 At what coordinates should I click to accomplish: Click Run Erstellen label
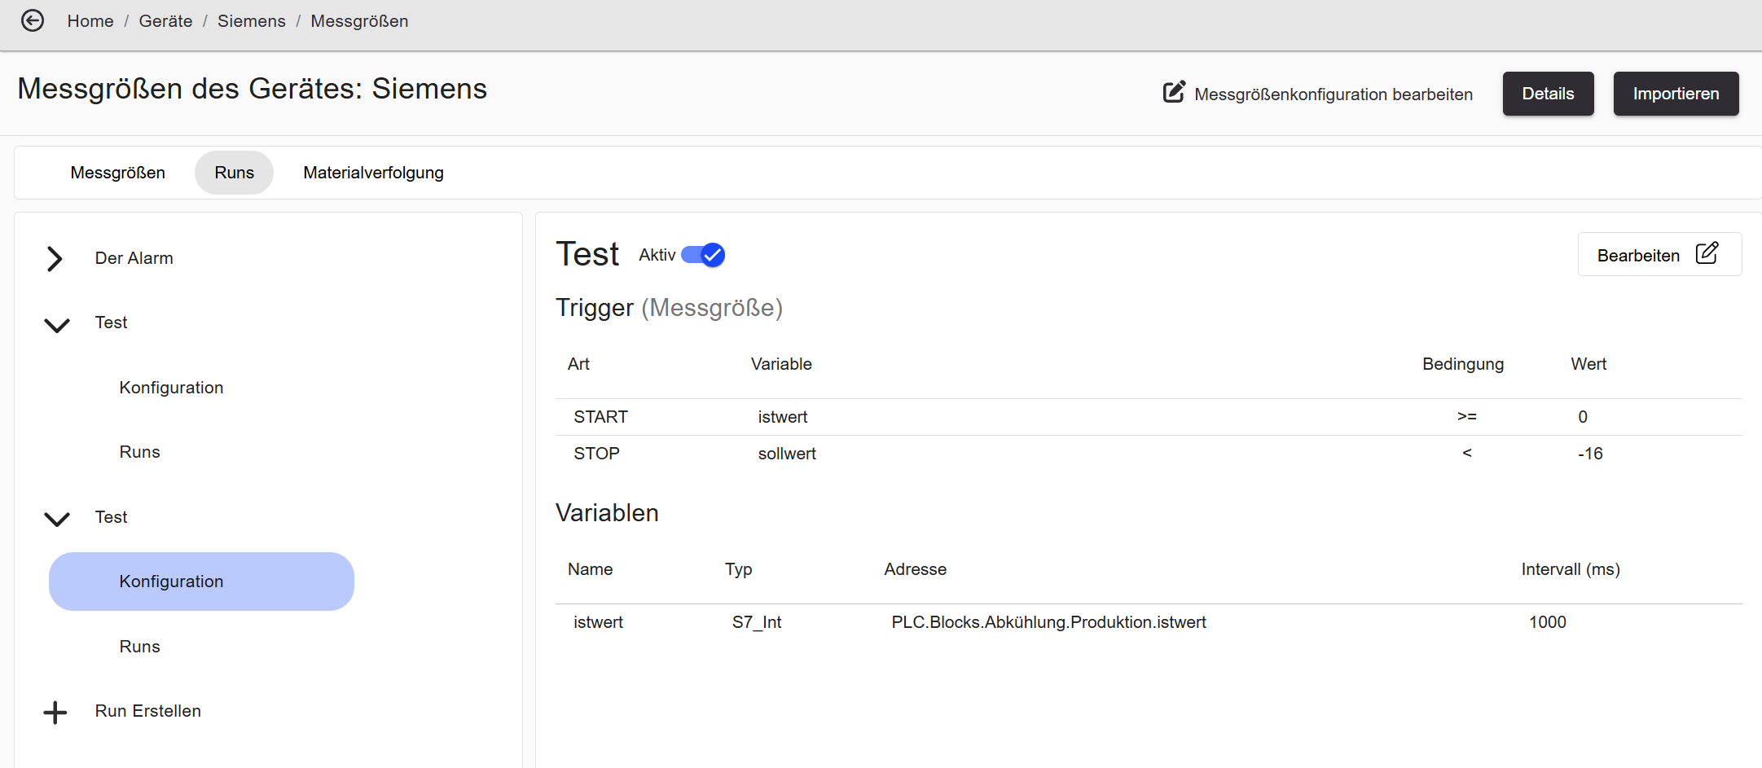coord(148,711)
